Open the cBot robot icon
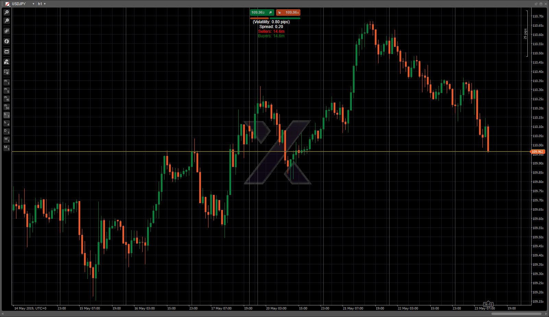The width and height of the screenshot is (549, 317). 7,52
